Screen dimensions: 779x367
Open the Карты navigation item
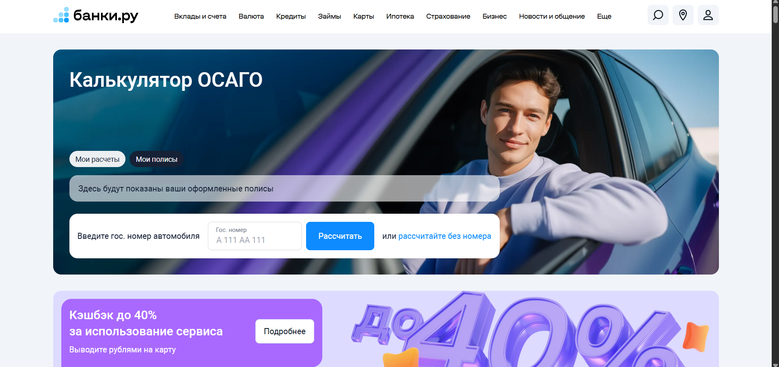tap(363, 16)
